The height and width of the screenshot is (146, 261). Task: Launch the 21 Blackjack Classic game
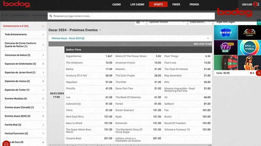(x=249, y=32)
